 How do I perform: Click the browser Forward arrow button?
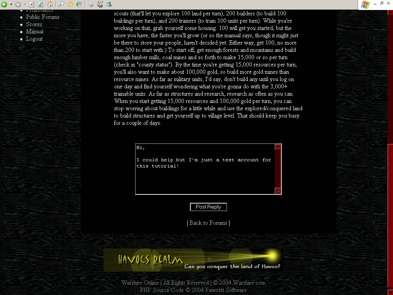18,4
